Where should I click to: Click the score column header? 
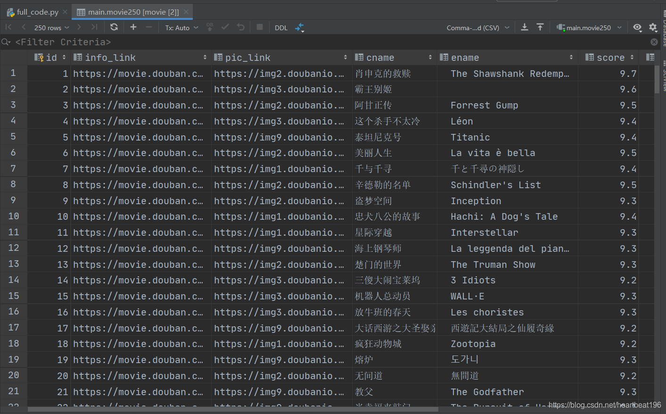[x=609, y=58]
